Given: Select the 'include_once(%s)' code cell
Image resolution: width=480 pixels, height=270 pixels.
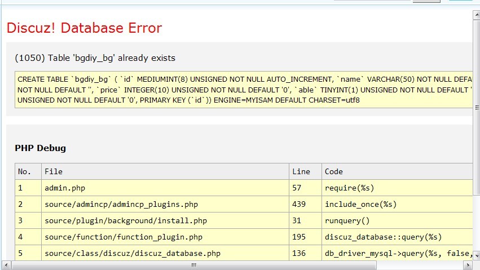Looking at the screenshot, I should coord(397,204).
